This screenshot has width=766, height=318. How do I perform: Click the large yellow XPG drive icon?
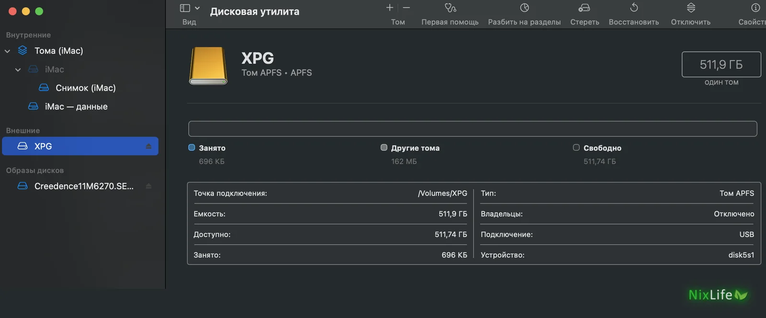click(x=208, y=66)
